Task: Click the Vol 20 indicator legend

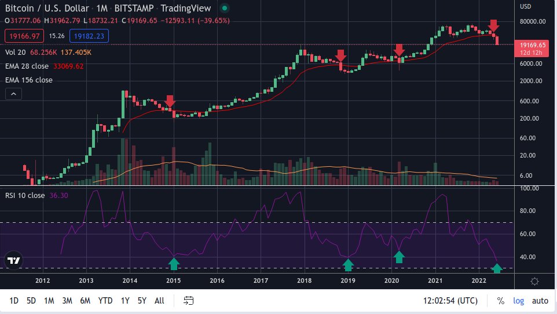Action: (15, 53)
